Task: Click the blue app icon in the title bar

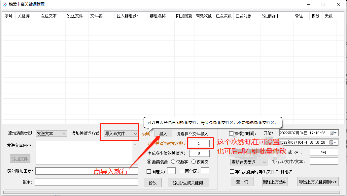Action: (4, 4)
